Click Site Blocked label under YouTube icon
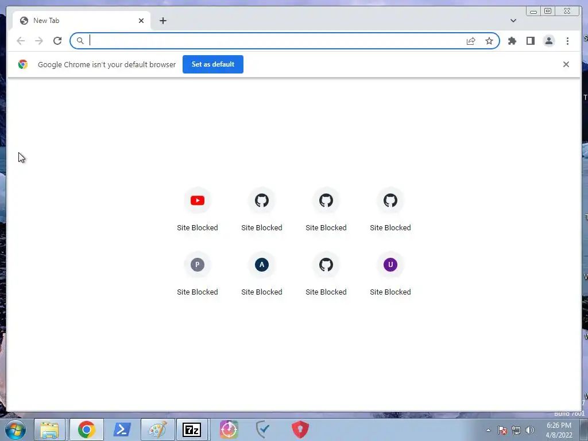Screen dimensions: 588x441 pyautogui.click(x=198, y=227)
